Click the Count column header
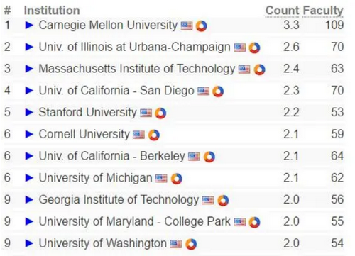Image resolution: width=355 pixels, height=256 pixels. 282,11
